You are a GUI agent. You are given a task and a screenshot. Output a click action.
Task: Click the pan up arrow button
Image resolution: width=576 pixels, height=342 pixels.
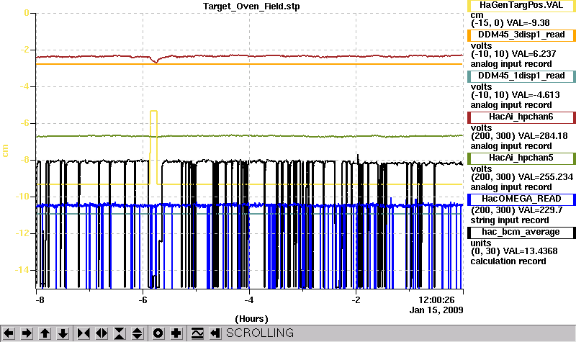click(x=45, y=333)
